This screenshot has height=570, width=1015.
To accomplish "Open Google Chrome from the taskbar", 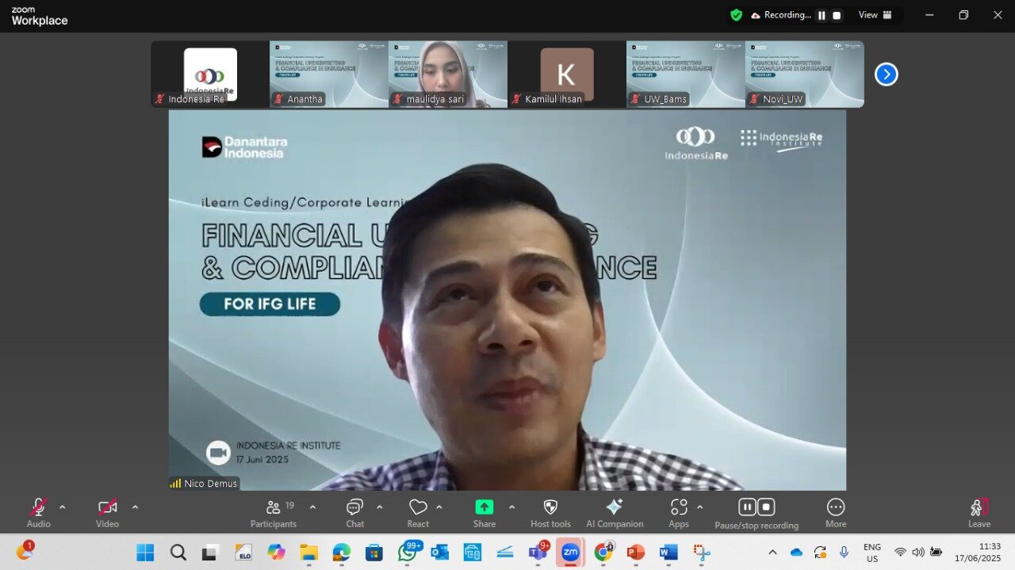I will 603,553.
